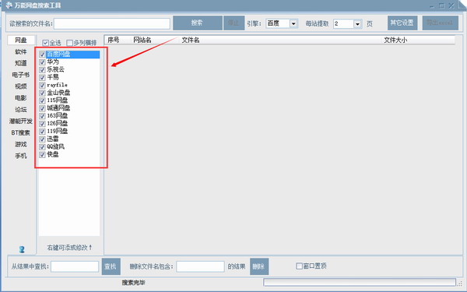Toggle the 全选 select-all checkbox
The width and height of the screenshot is (467, 292).
46,43
